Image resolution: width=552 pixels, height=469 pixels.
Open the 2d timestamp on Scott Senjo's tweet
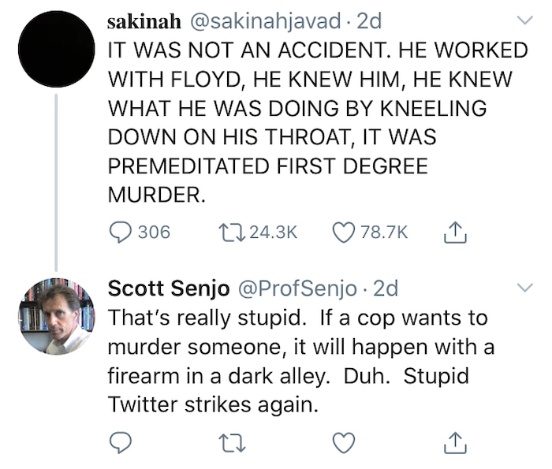(386, 288)
